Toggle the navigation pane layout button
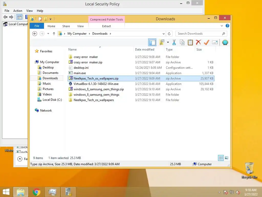 152,42
